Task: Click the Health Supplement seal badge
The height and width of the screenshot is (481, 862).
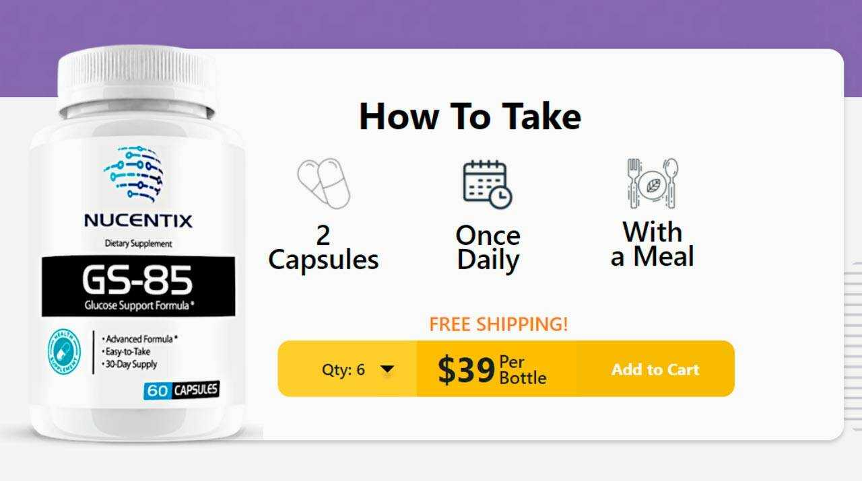Action: tap(64, 353)
